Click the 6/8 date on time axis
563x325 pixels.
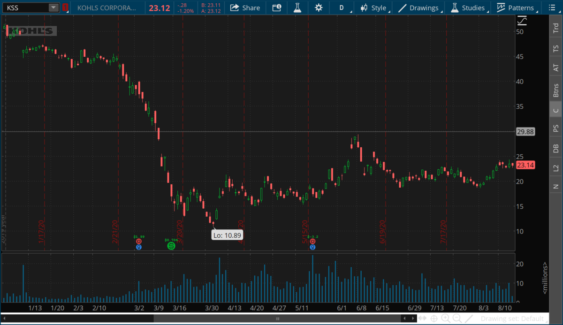(361, 308)
